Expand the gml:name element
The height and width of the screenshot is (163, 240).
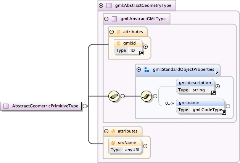click(x=228, y=106)
